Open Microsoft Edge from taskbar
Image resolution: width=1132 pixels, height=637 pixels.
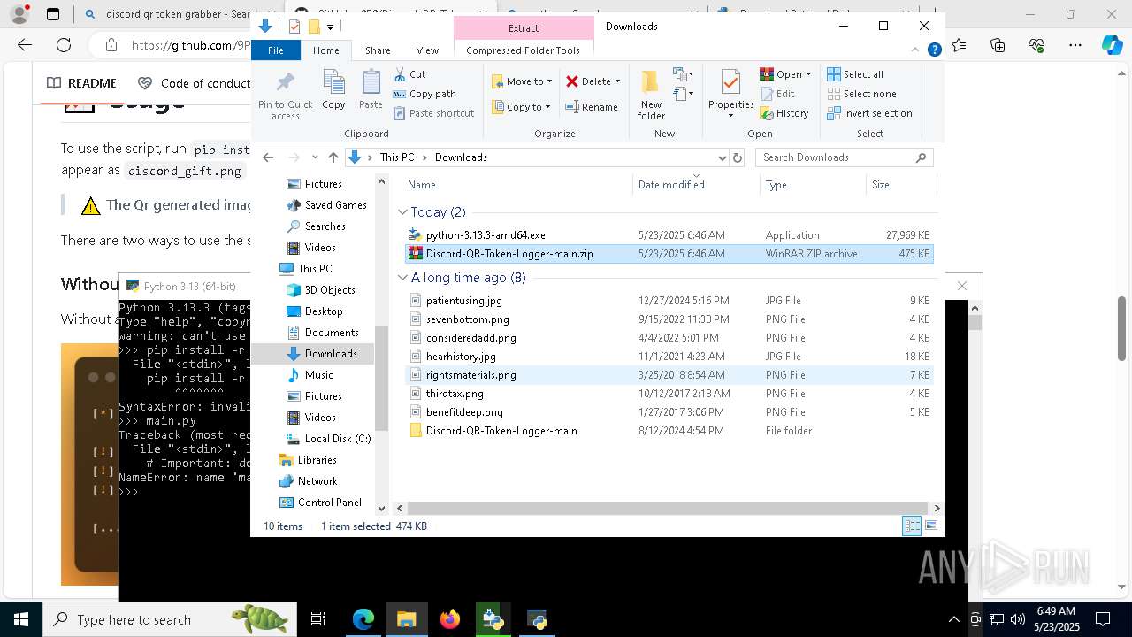363,619
